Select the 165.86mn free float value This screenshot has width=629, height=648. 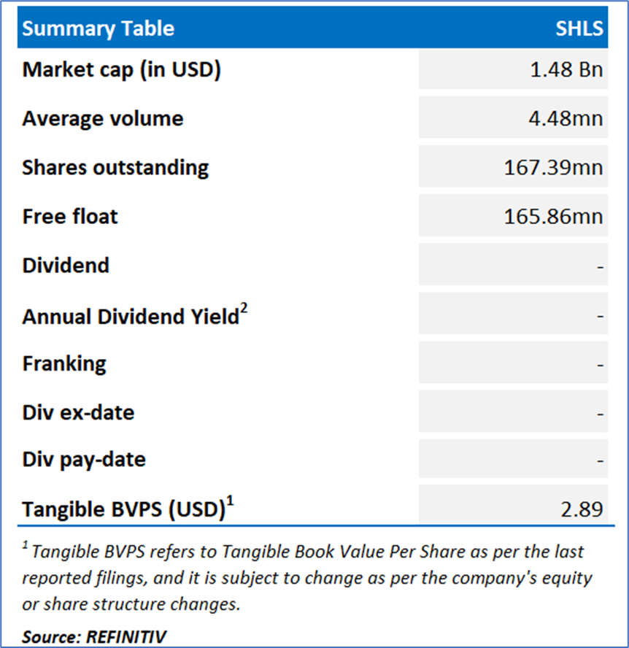pyautogui.click(x=553, y=216)
